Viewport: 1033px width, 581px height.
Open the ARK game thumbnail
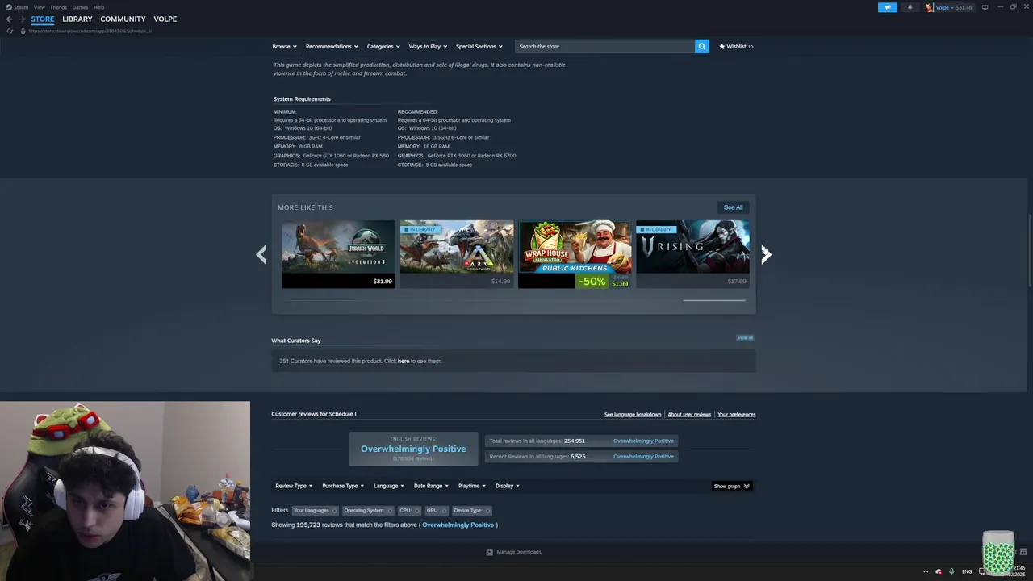point(457,253)
